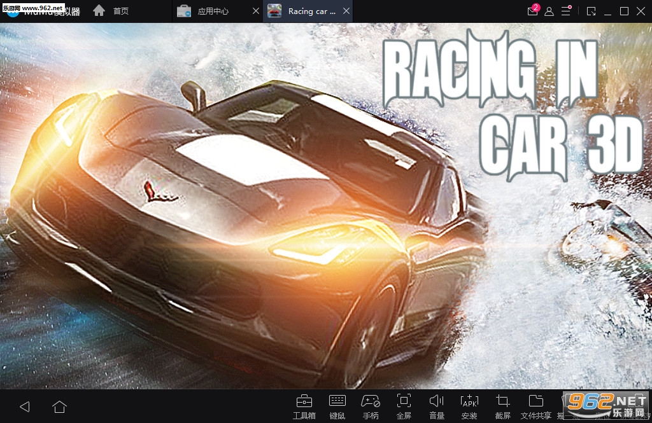This screenshot has width=652, height=423.
Task: Open keyboard and mouse (键鼠) settings
Action: click(337, 405)
